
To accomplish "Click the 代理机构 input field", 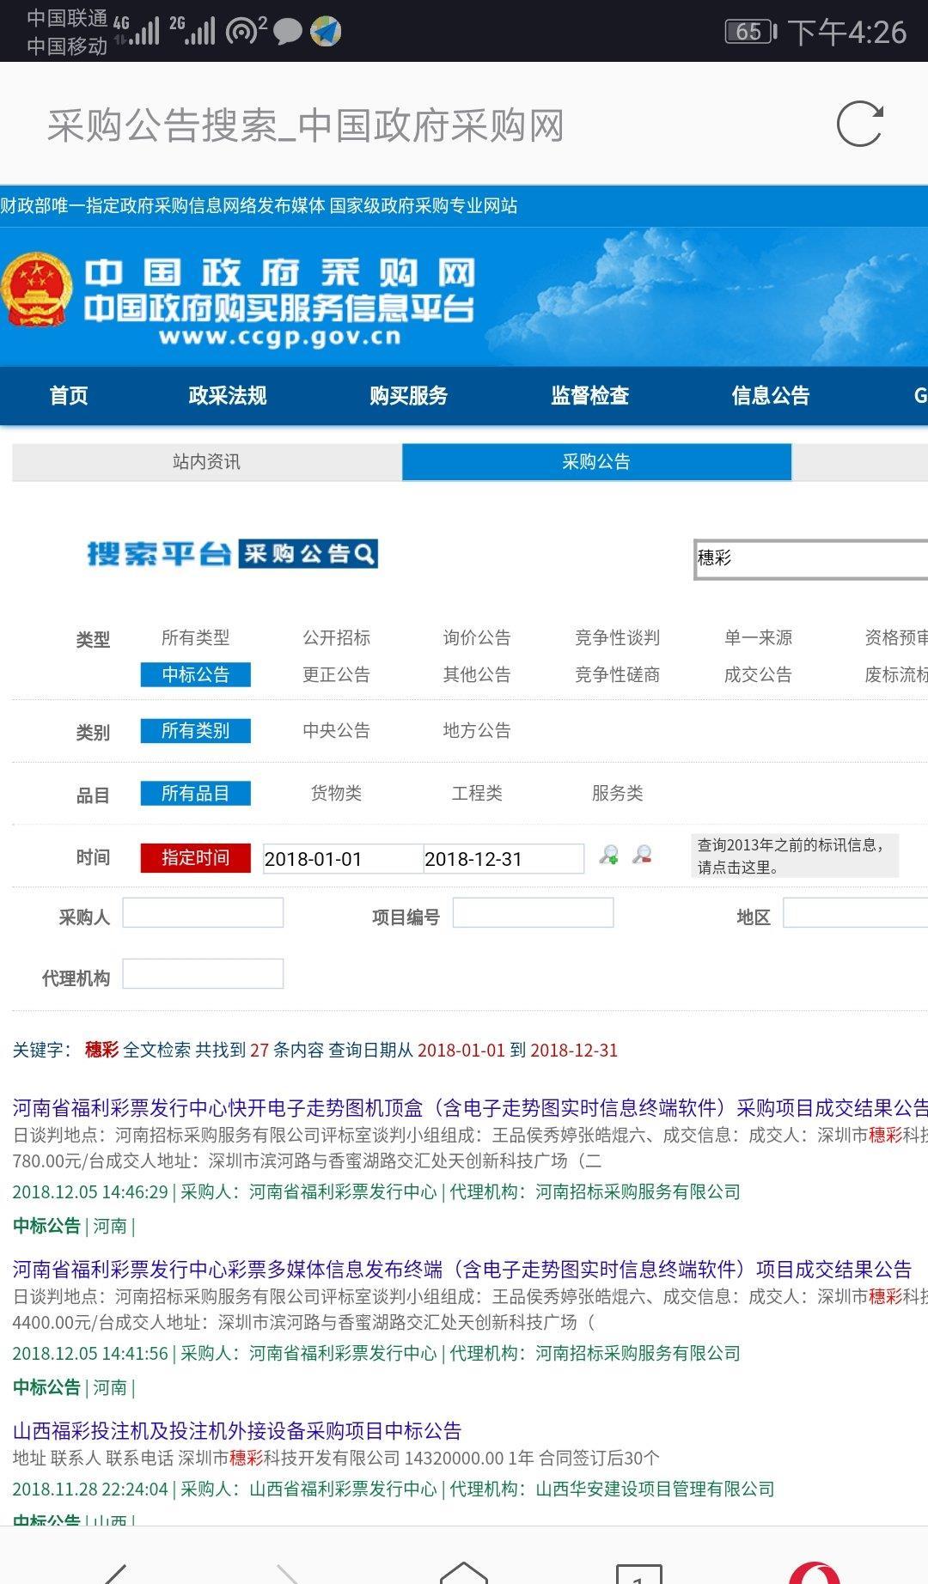I will [x=203, y=973].
